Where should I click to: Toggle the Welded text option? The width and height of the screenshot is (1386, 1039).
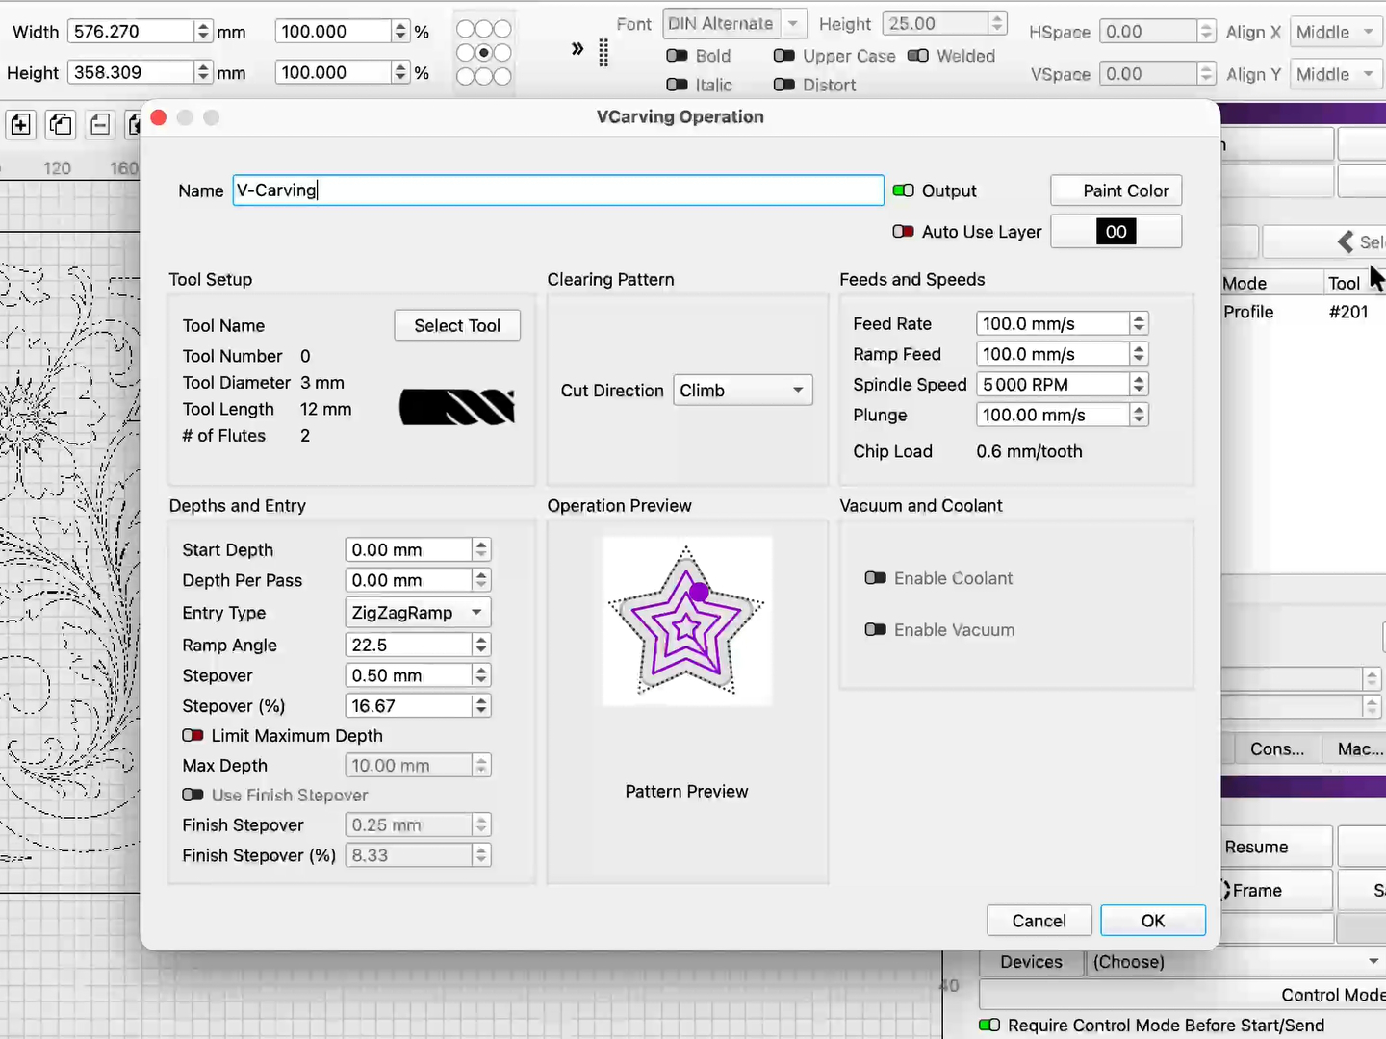pos(918,56)
